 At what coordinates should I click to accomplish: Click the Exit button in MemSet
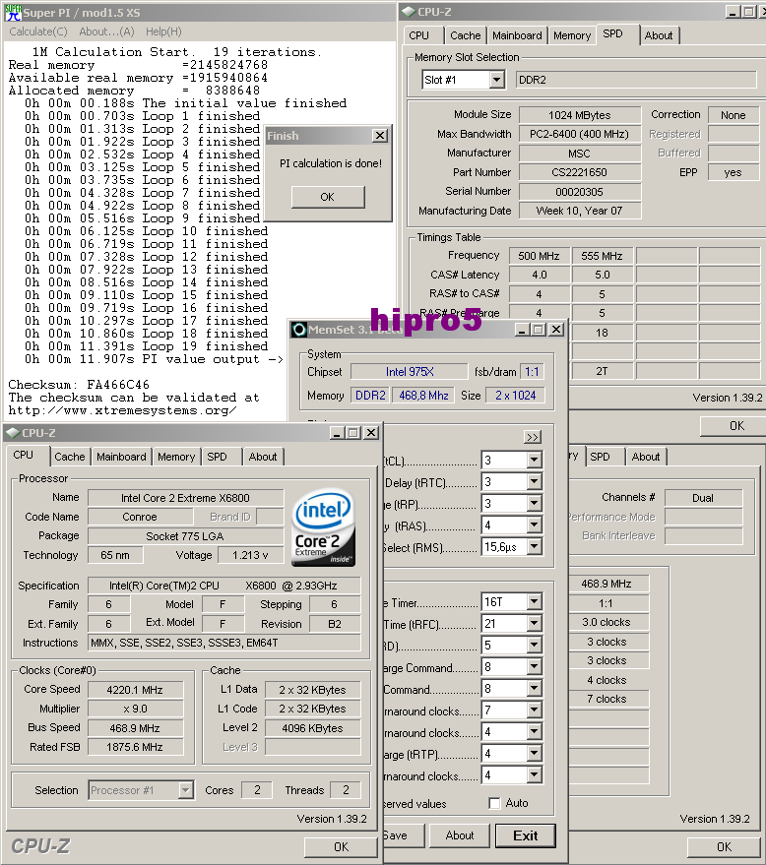526,835
